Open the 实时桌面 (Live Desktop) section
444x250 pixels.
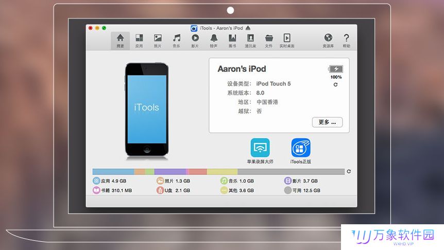[x=287, y=41]
